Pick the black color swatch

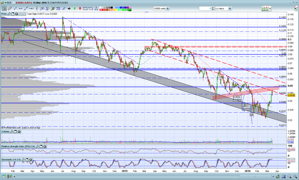pos(112,7)
